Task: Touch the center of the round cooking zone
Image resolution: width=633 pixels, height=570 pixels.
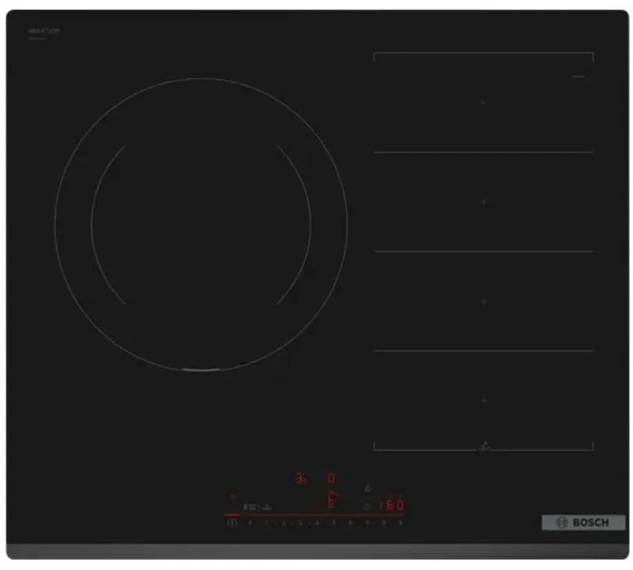Action: pyautogui.click(x=201, y=224)
